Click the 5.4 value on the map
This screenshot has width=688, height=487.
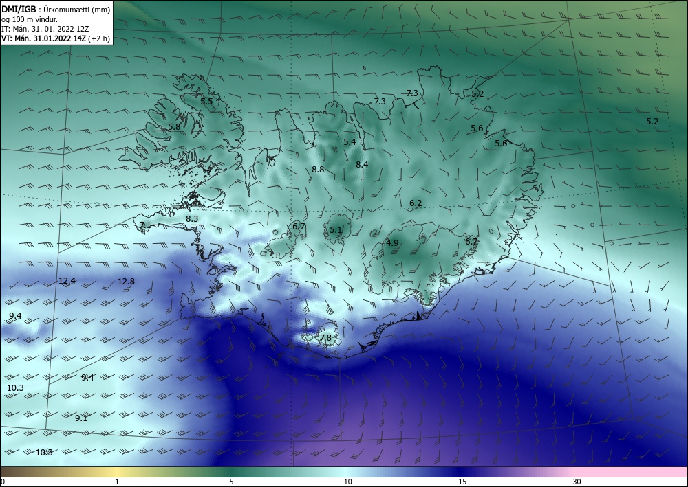350,141
